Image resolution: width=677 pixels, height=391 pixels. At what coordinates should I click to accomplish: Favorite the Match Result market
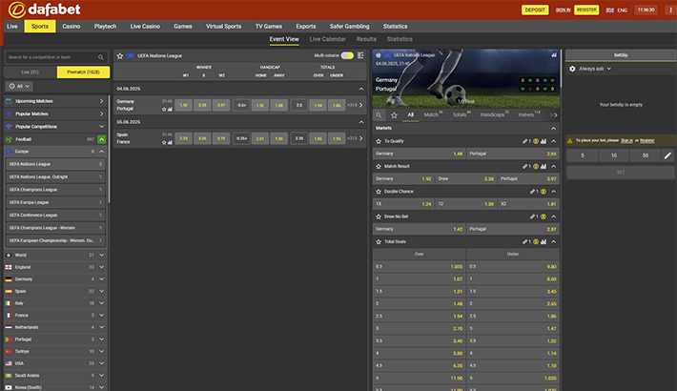[x=379, y=166]
